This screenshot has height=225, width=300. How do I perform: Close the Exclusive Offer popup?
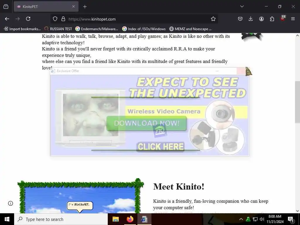click(241, 71)
